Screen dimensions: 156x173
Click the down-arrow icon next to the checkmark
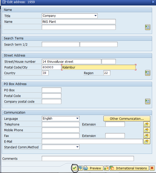point(81,168)
